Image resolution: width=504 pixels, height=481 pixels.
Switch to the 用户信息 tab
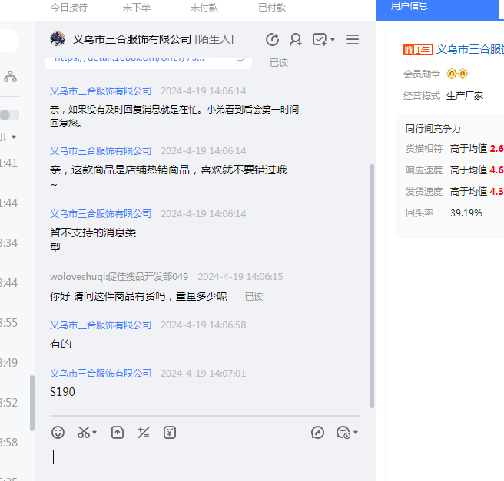click(409, 6)
